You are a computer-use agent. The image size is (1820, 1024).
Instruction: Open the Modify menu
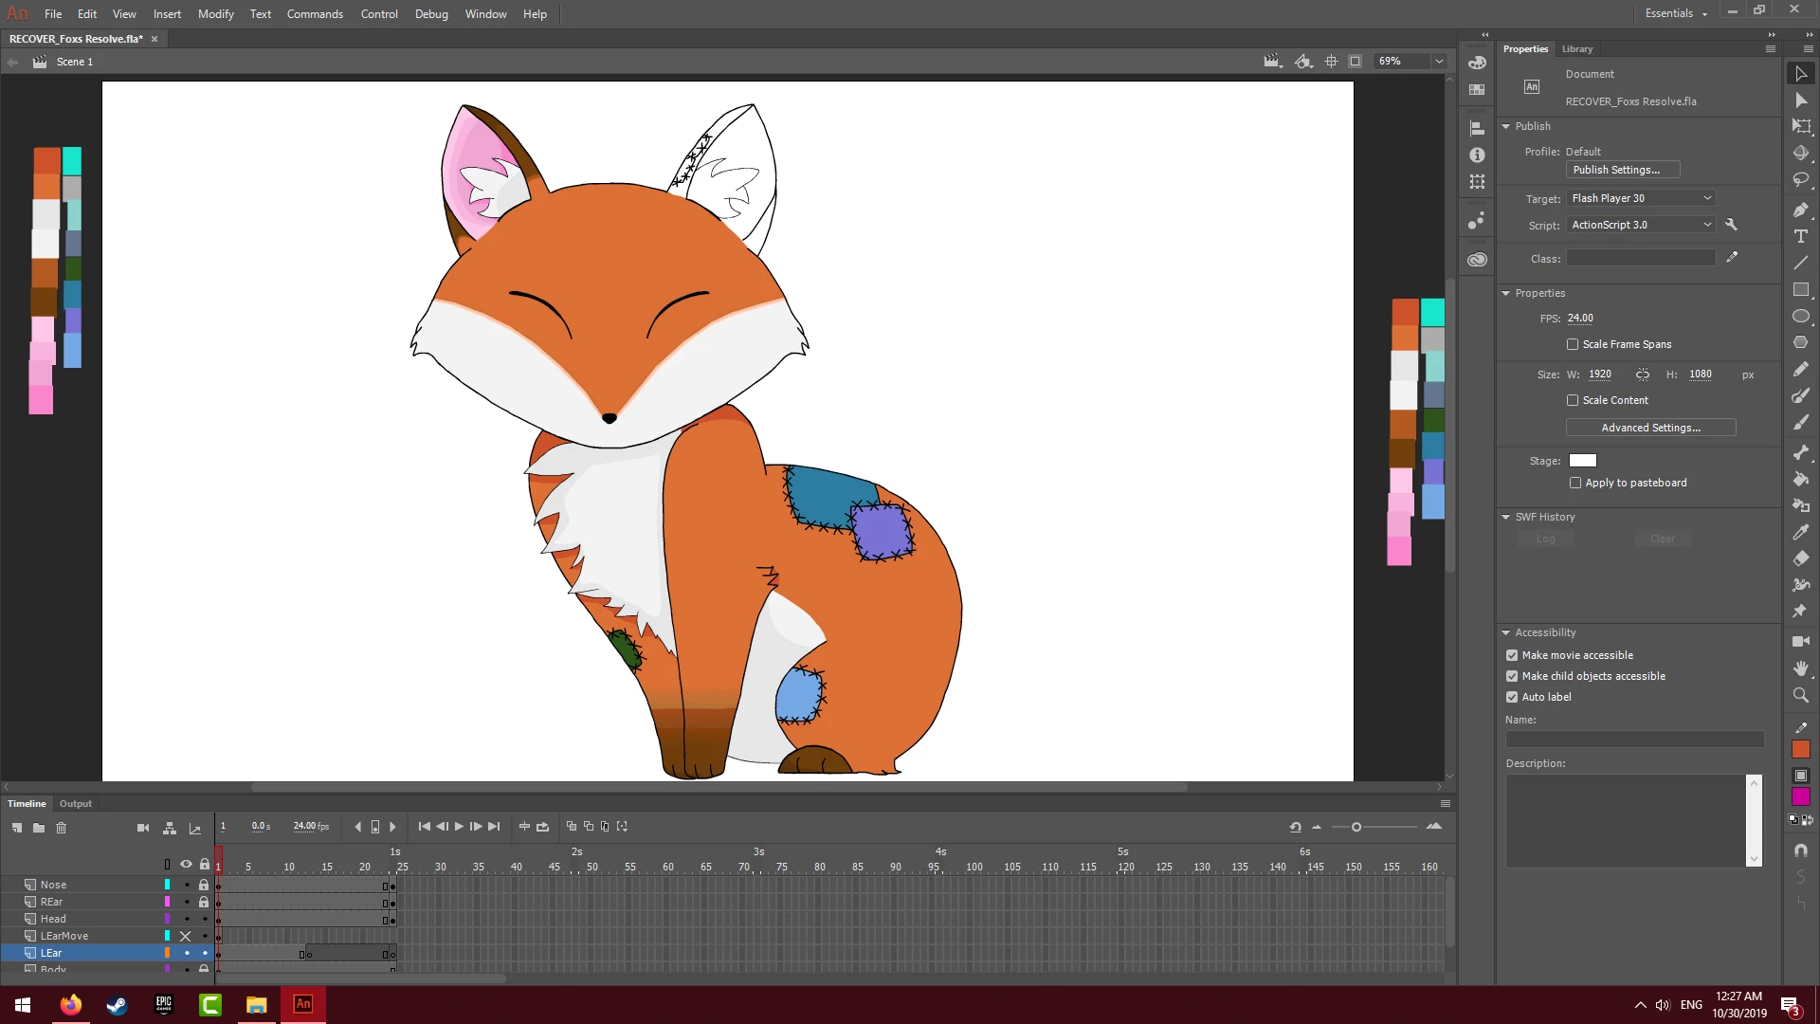coord(215,14)
